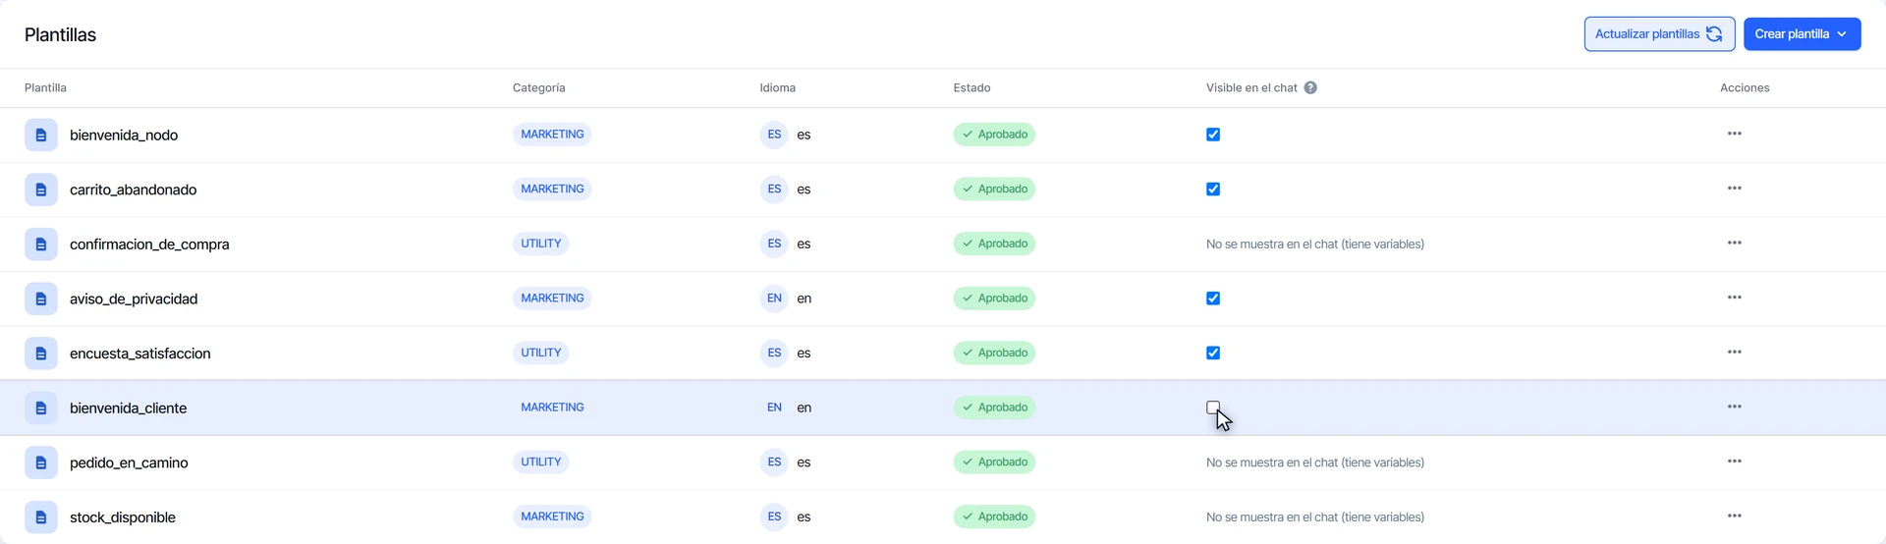Select the bienvenida_nodo template name
1886x544 pixels.
[124, 135]
